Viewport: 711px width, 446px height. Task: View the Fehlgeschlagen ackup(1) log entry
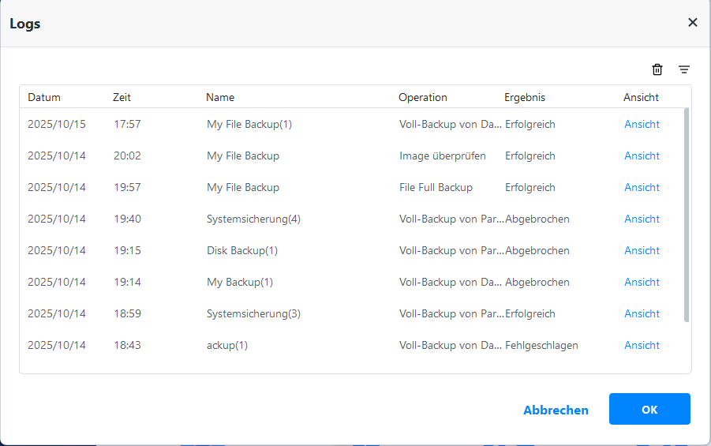[642, 345]
